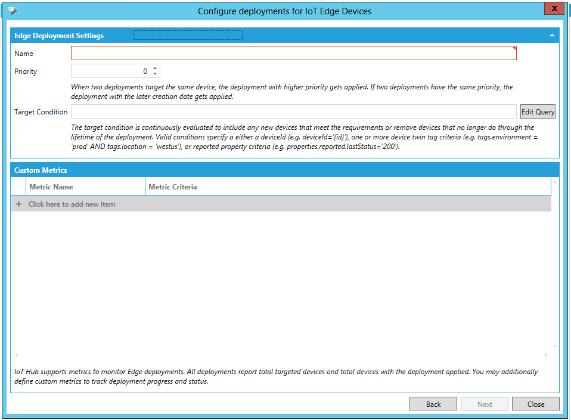
Task: Select the Custom Metrics section header
Action: coord(41,170)
